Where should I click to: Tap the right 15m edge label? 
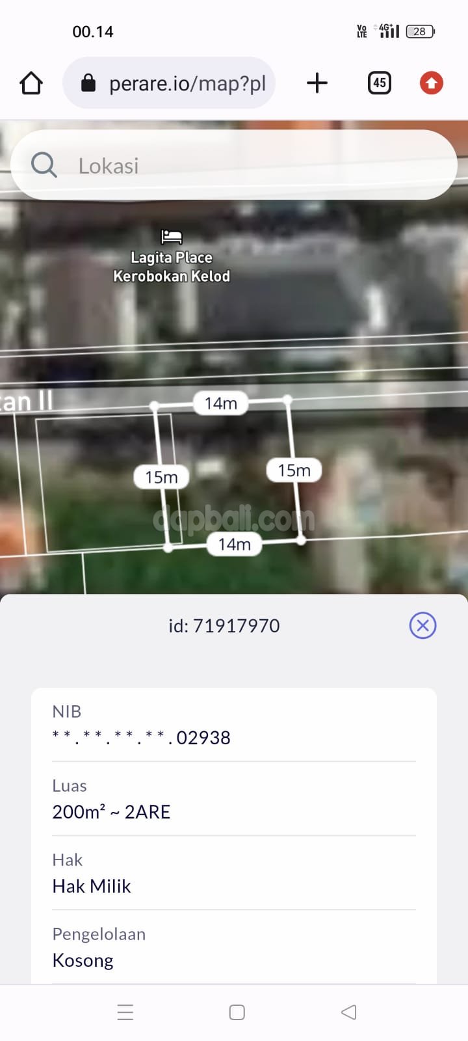click(294, 470)
